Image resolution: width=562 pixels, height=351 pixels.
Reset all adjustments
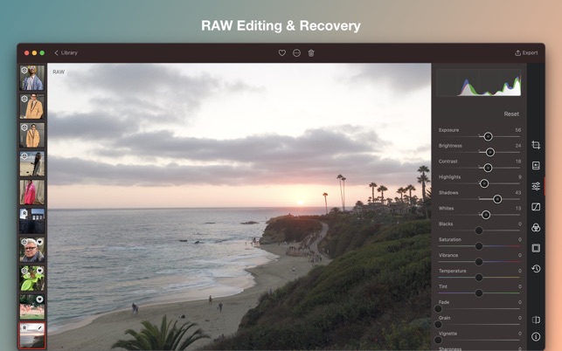[511, 114]
